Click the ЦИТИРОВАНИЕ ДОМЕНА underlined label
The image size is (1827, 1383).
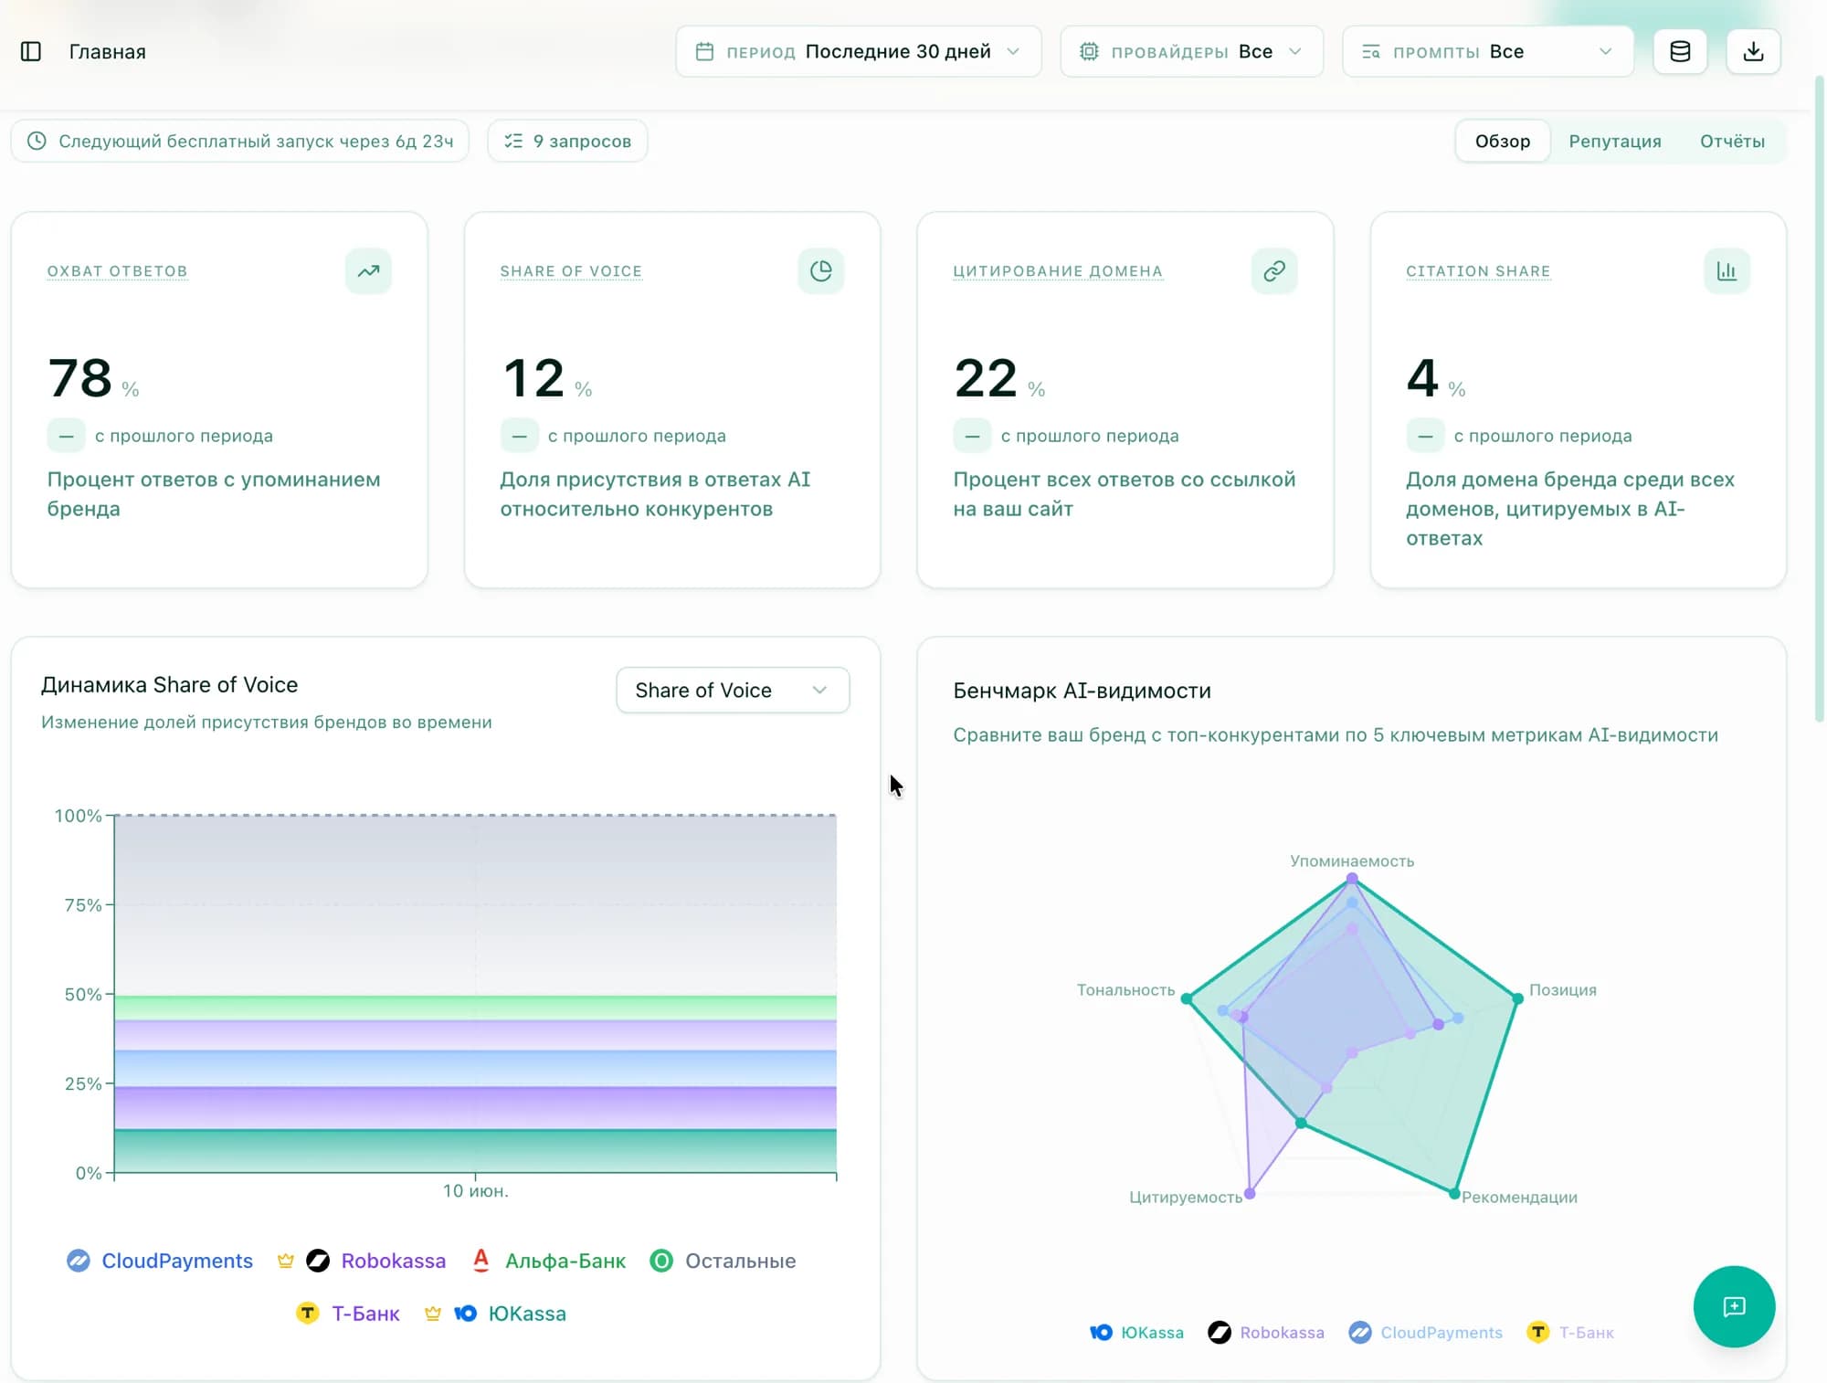(x=1057, y=271)
